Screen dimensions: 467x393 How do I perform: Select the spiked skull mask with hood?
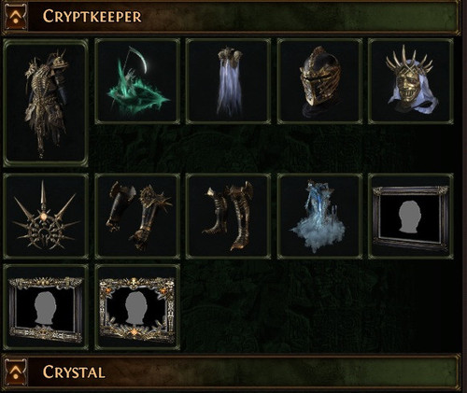coord(411,81)
